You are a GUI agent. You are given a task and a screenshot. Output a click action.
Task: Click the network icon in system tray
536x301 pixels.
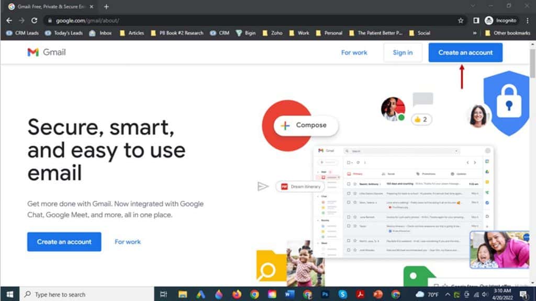(x=476, y=294)
